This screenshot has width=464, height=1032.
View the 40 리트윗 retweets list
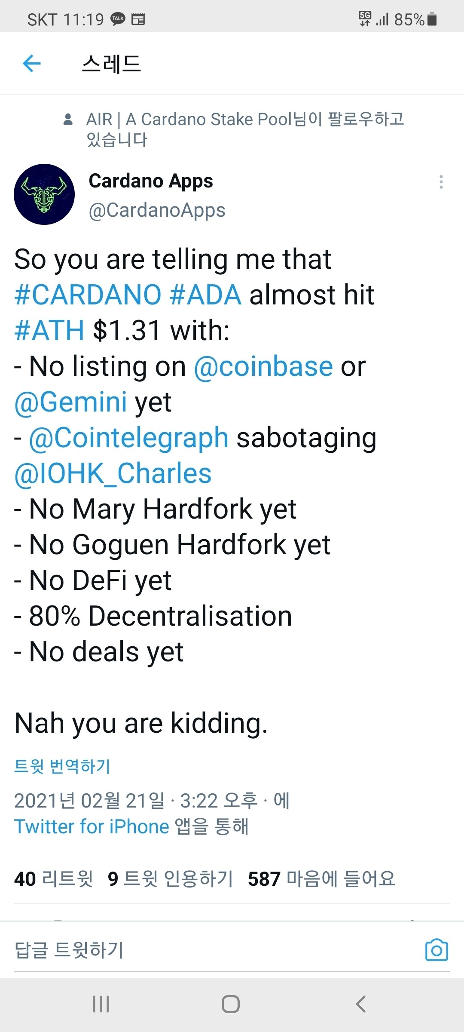click(x=53, y=878)
